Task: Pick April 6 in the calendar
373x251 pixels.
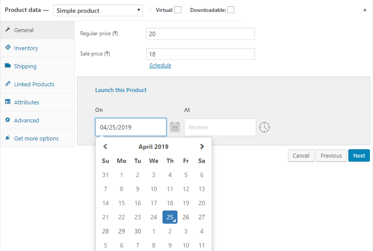Action: [202, 175]
